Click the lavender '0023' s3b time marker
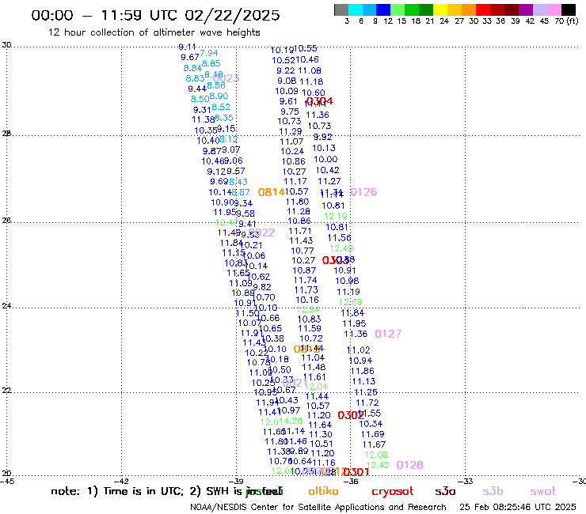 tap(226, 78)
